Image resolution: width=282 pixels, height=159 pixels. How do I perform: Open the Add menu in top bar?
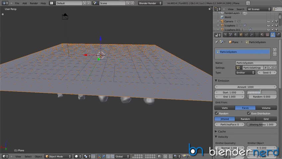click(x=25, y=3)
